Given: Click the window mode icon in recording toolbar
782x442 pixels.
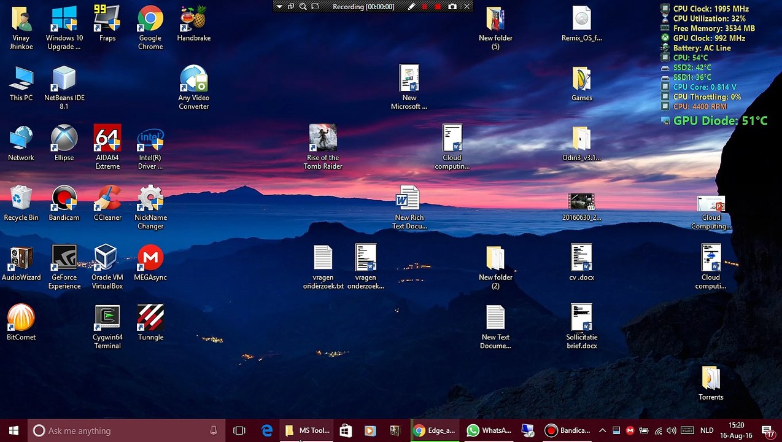Looking at the screenshot, I should (x=291, y=7).
